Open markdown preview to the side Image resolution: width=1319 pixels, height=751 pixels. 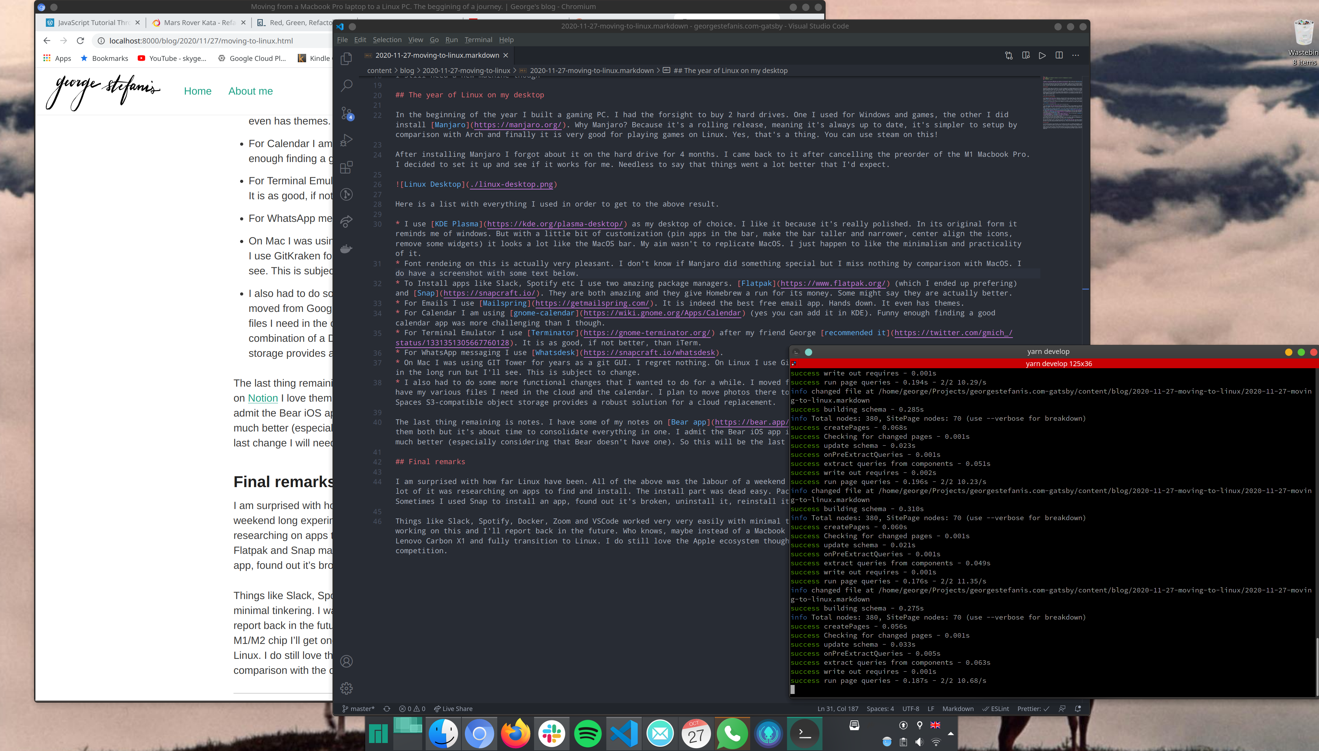1026,55
